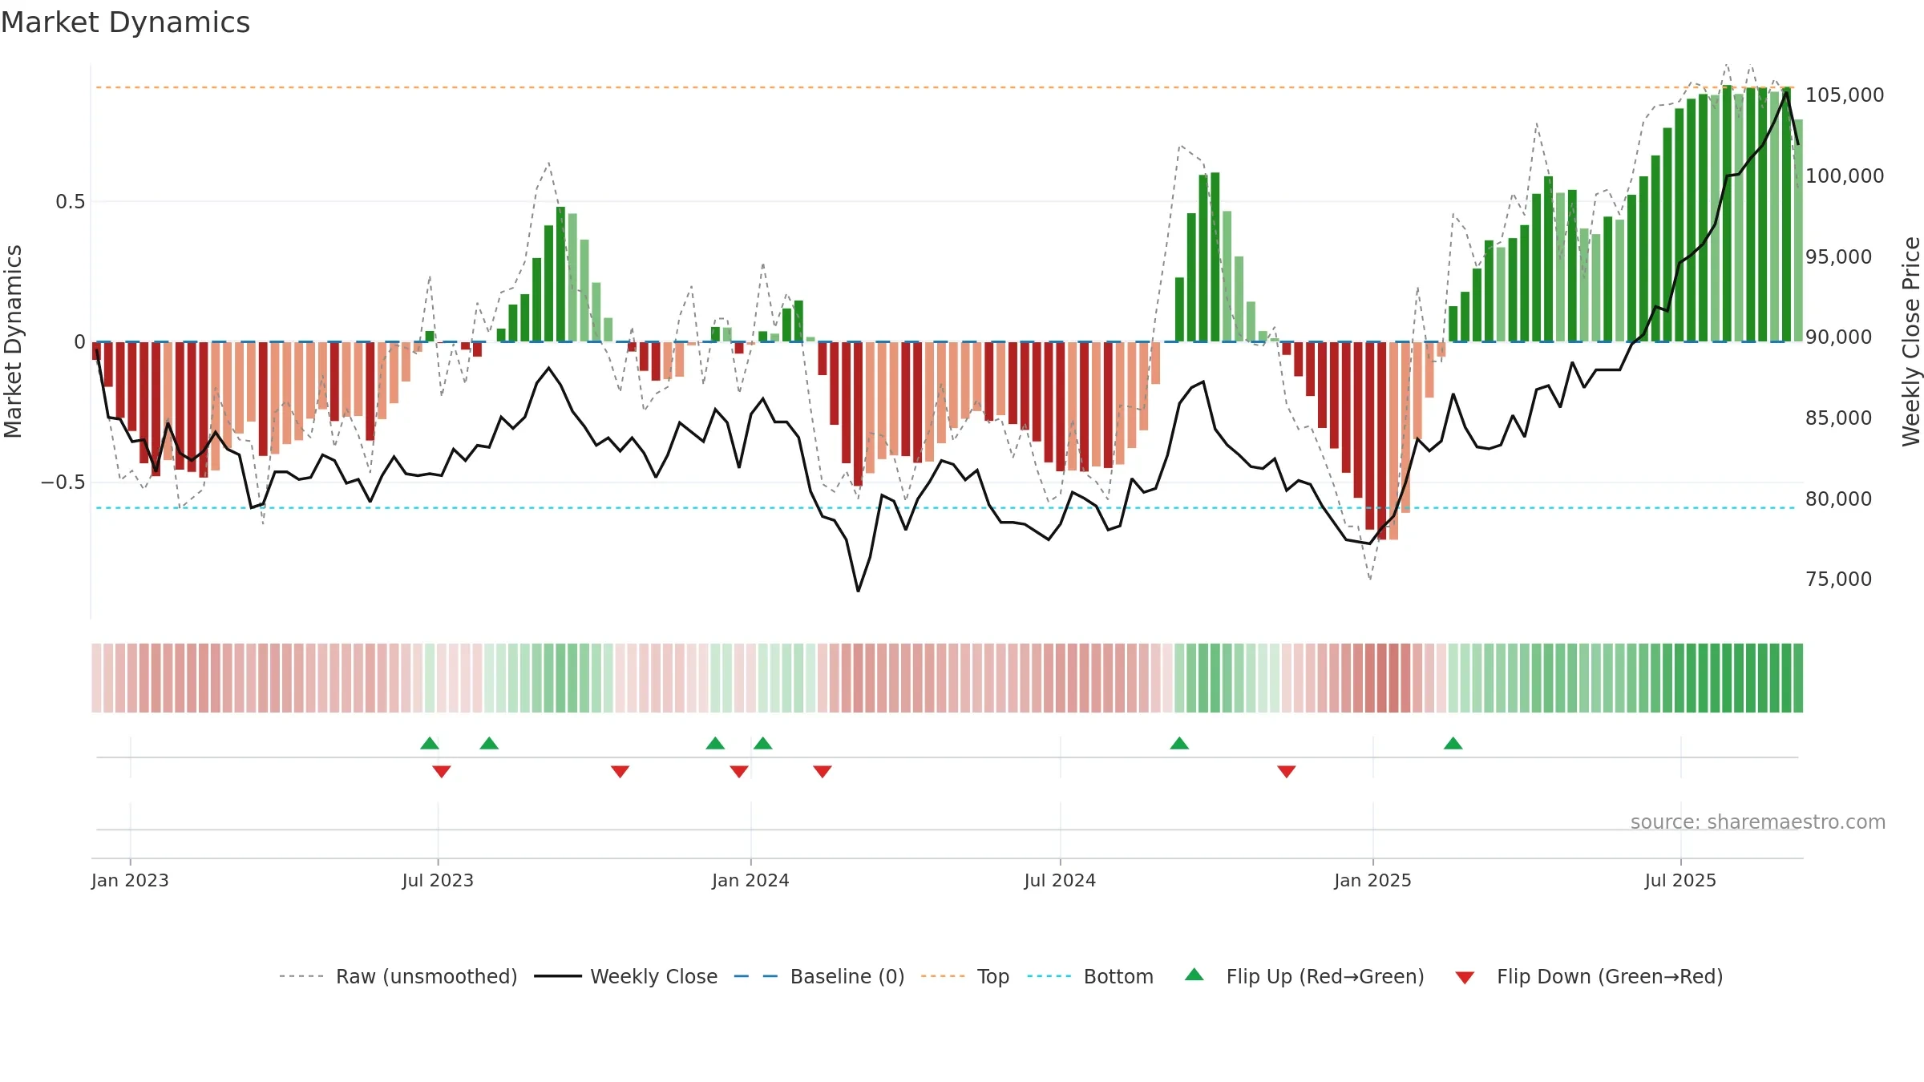The image size is (1924, 1082).
Task: Click the 90,000 price axis label
Action: 1839,337
